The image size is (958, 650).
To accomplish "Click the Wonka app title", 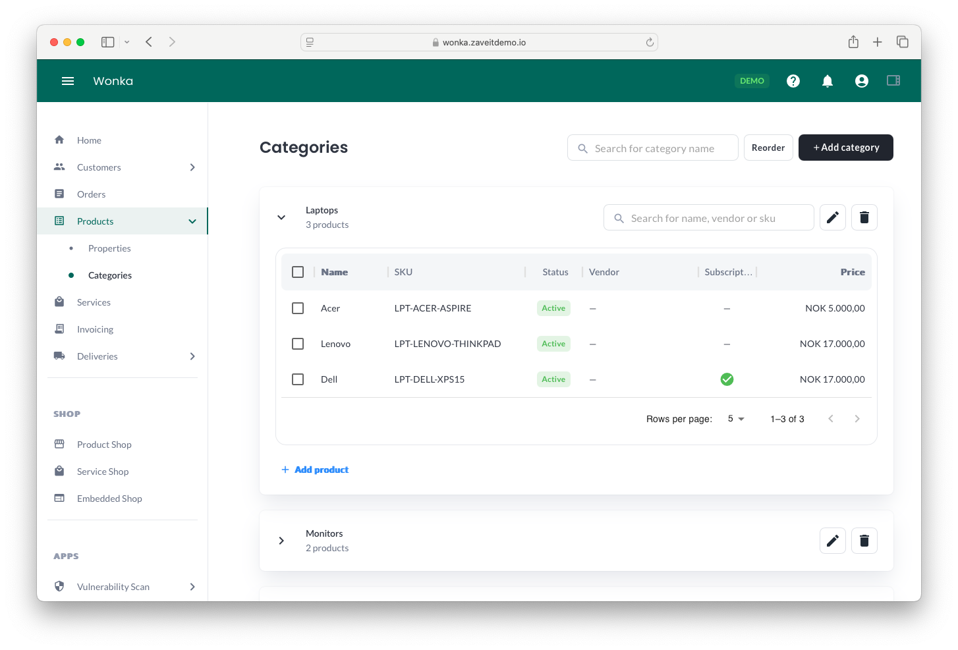I will coord(113,81).
